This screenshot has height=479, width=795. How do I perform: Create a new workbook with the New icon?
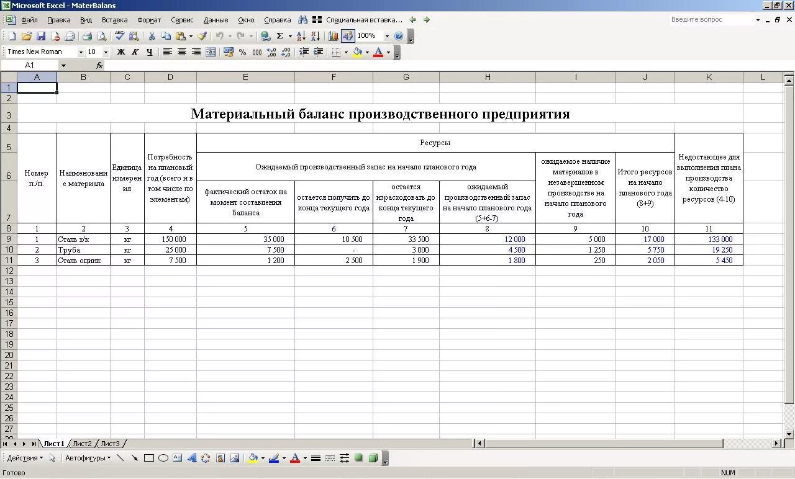click(12, 36)
